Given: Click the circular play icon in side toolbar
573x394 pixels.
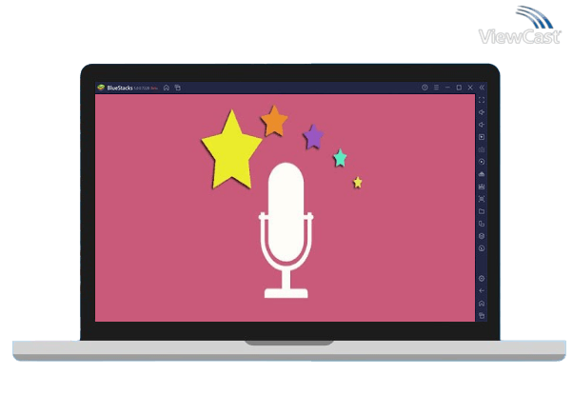Looking at the screenshot, I should coord(482,162).
